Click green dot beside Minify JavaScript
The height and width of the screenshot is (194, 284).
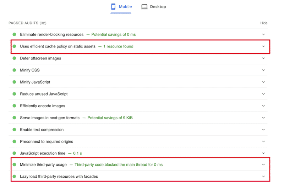coord(14,82)
